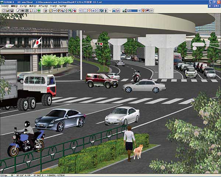The width and height of the screenshot is (221, 177).
Task: Click the compass diamond navigation icon
Action: (106, 11)
